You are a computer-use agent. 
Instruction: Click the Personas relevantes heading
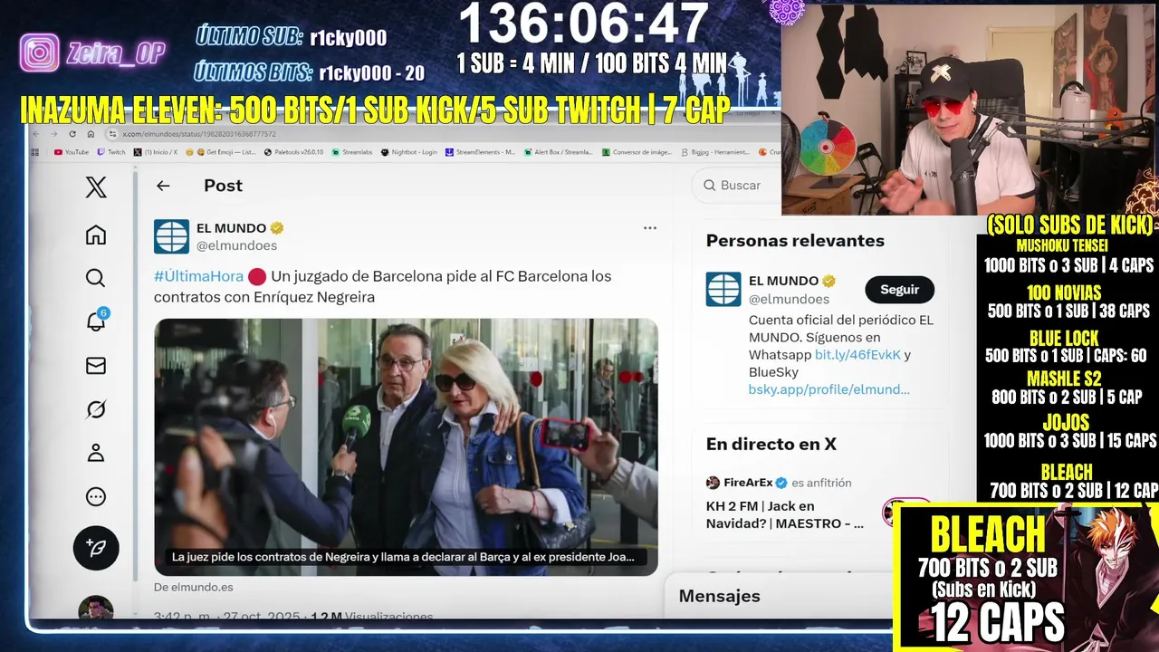[795, 241]
